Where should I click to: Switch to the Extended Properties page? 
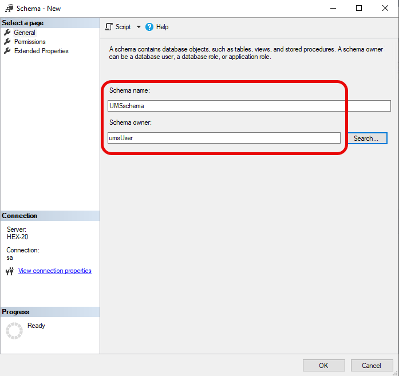(41, 51)
